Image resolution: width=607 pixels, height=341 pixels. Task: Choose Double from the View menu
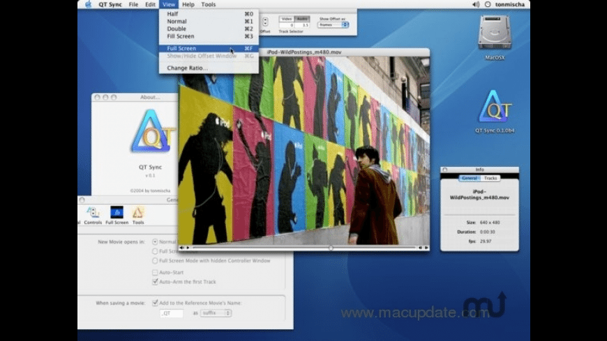click(x=209, y=29)
